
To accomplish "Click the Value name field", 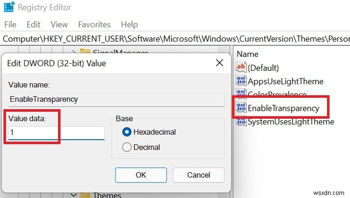I will [x=116, y=99].
